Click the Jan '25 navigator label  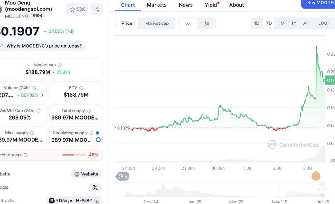click(194, 202)
